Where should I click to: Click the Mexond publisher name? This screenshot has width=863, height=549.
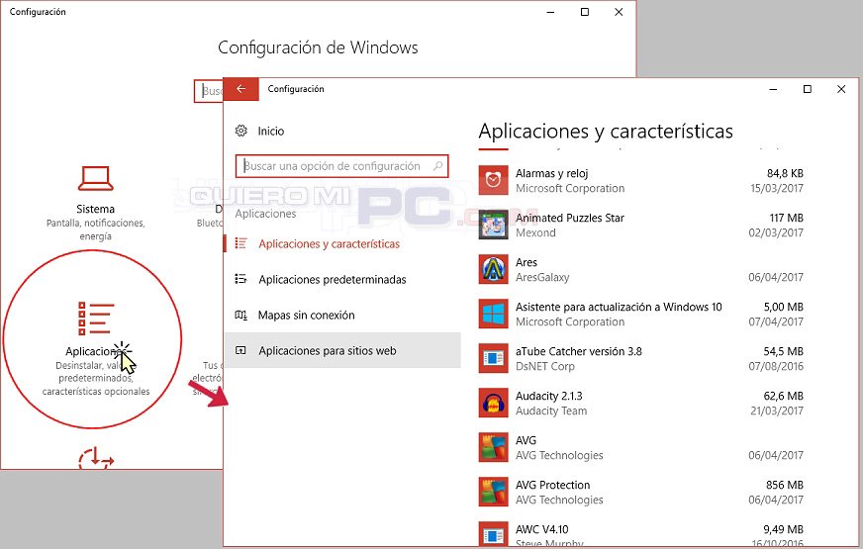[535, 232]
